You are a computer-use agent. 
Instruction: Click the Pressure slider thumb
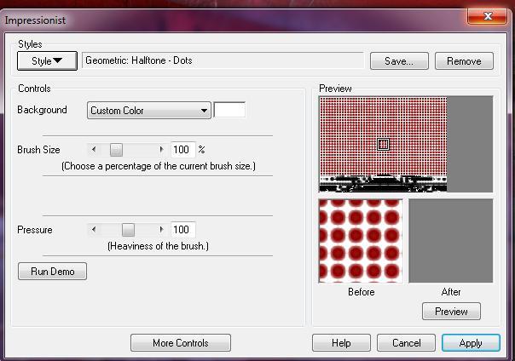(x=128, y=230)
